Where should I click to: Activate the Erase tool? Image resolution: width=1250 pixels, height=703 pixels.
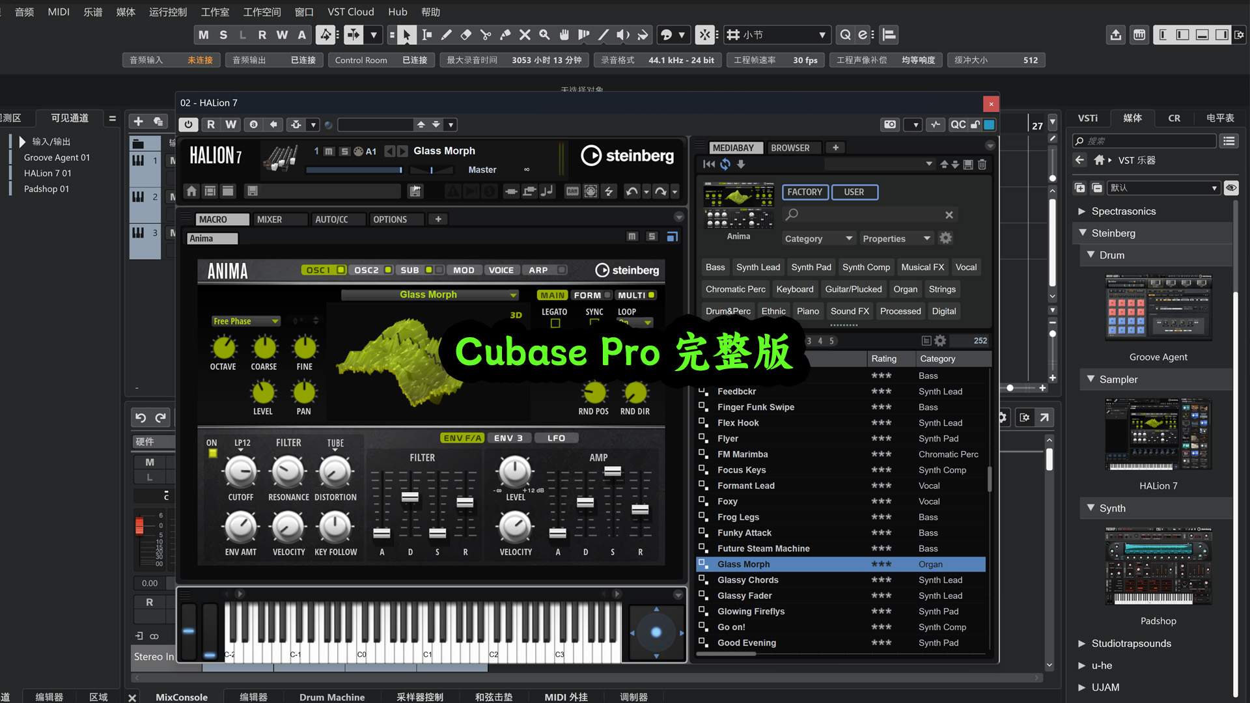(466, 34)
